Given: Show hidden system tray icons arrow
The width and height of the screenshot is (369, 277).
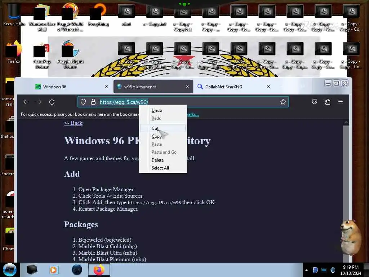Looking at the screenshot, I should (x=306, y=270).
